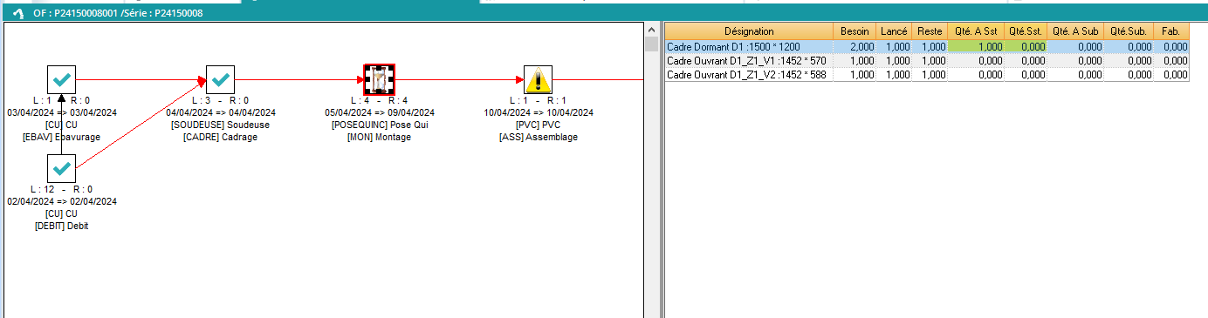Select row Cadre Ouvrant D1_Z1_V2 :1452 * 588

pyautogui.click(x=927, y=75)
